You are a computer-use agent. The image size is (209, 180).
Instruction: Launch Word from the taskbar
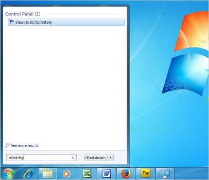(107, 174)
